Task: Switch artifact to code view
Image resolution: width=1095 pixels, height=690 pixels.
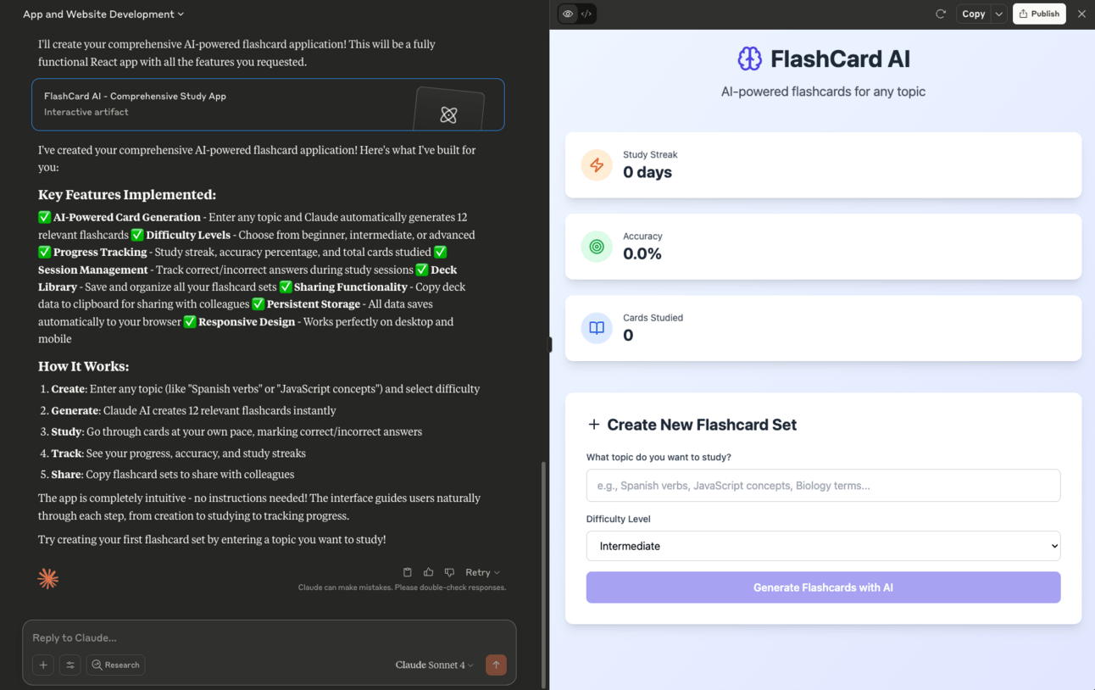Action: (x=586, y=14)
